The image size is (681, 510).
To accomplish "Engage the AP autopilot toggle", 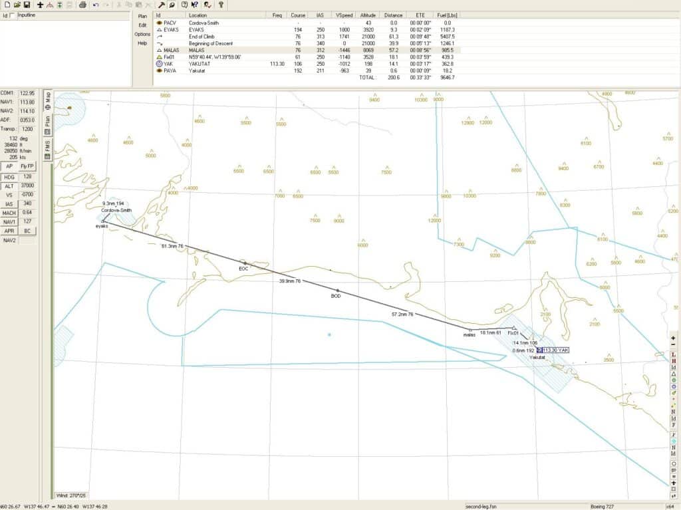I will point(10,166).
